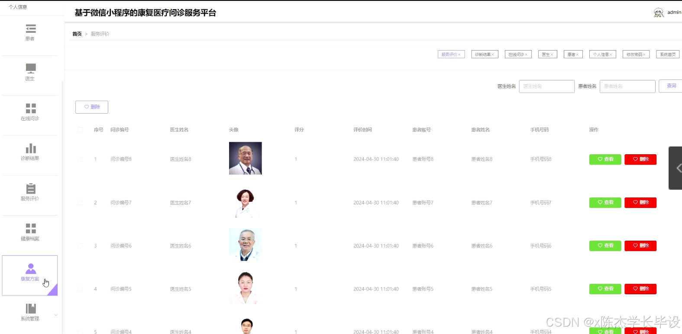The width and height of the screenshot is (682, 334).
Task: Click the 患者姓名8 cell
Action: tap(482, 159)
